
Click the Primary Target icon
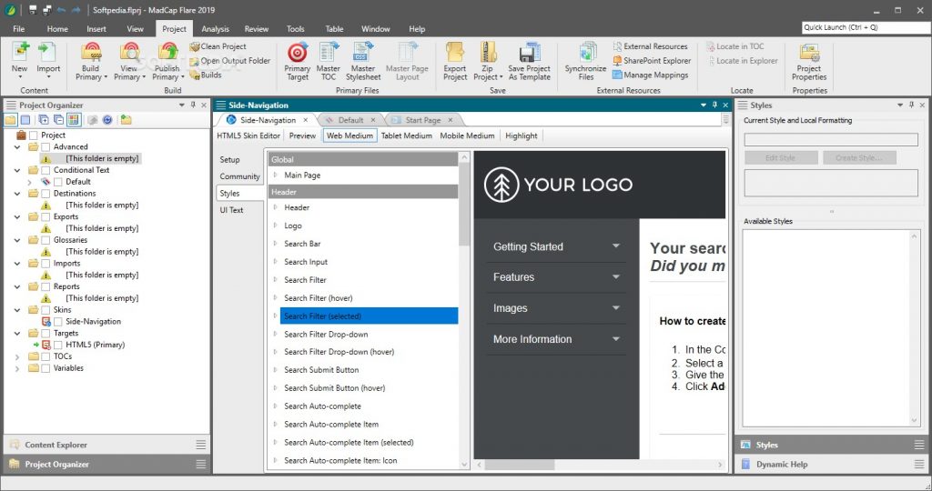[x=297, y=53]
